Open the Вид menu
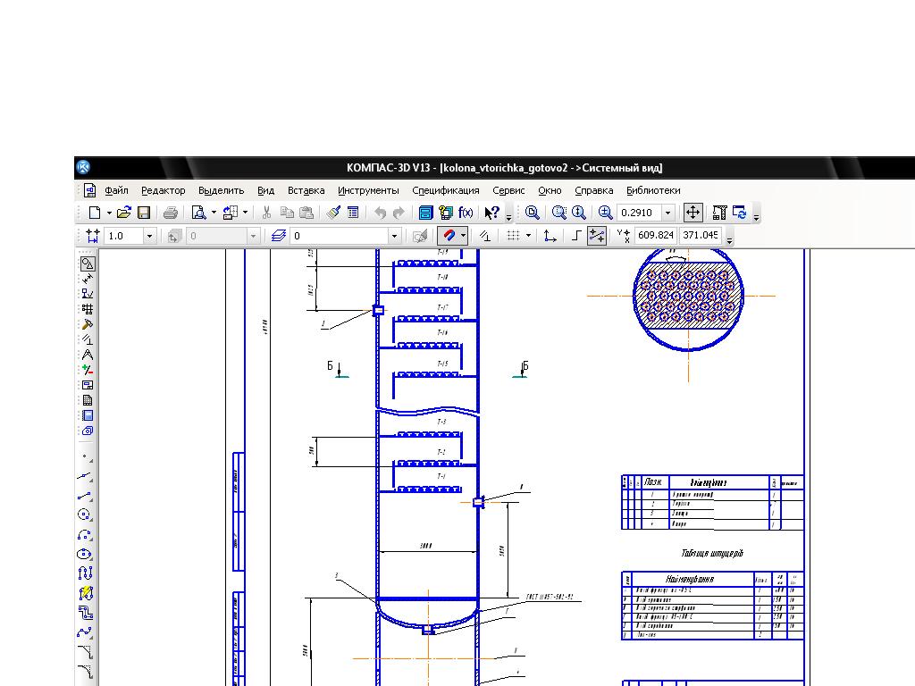The height and width of the screenshot is (686, 915). tap(265, 190)
